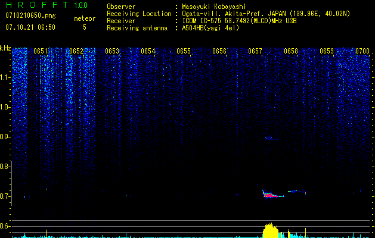This screenshot has height=238, width=375.
Task: Click the date stamp 07.10.21 06:50
Action: pos(30,27)
